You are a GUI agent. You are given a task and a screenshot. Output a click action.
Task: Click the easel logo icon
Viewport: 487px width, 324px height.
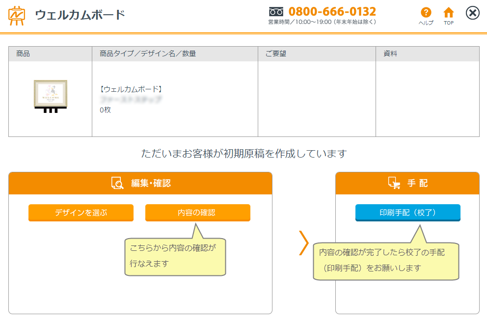pos(17,16)
